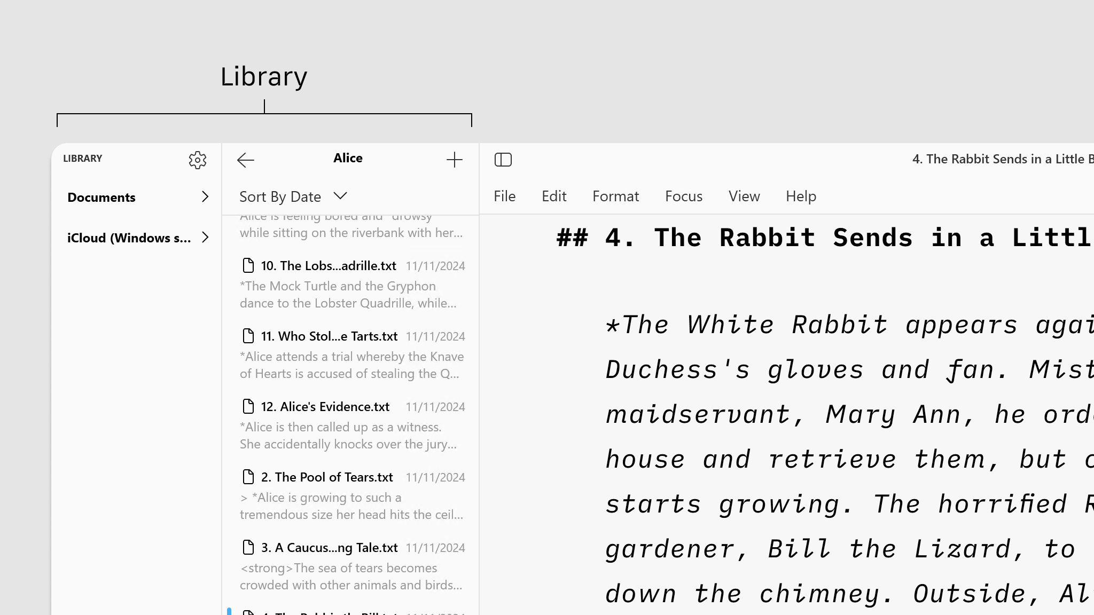
Task: Click file icon of 12. Alice's Evidence
Action: [x=248, y=406]
